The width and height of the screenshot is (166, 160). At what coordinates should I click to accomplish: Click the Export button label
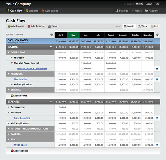[x=55, y=26]
